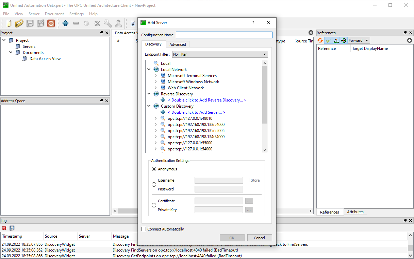The image size is (414, 259).
Task: Enable the Connect Automatically checkbox
Action: click(144, 229)
